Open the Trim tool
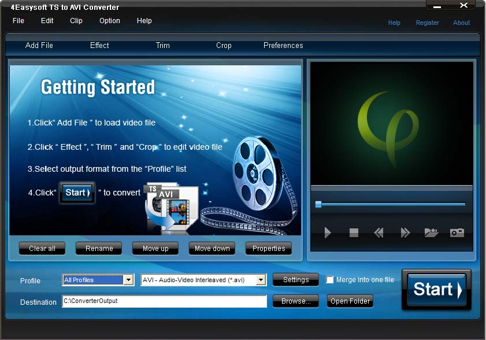 tap(162, 45)
